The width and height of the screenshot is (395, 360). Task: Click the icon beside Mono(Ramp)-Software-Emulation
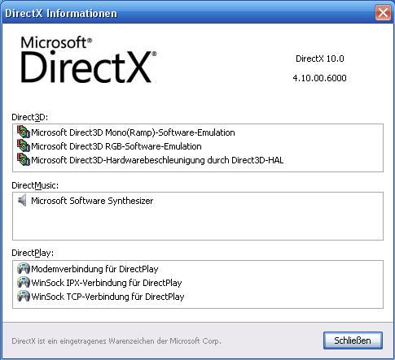(24, 132)
